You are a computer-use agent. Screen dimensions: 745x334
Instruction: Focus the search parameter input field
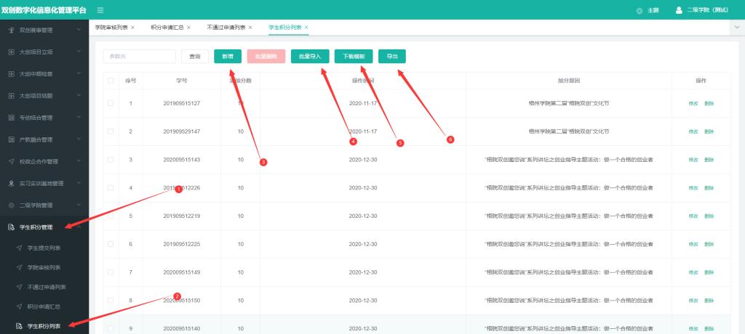[x=139, y=56]
